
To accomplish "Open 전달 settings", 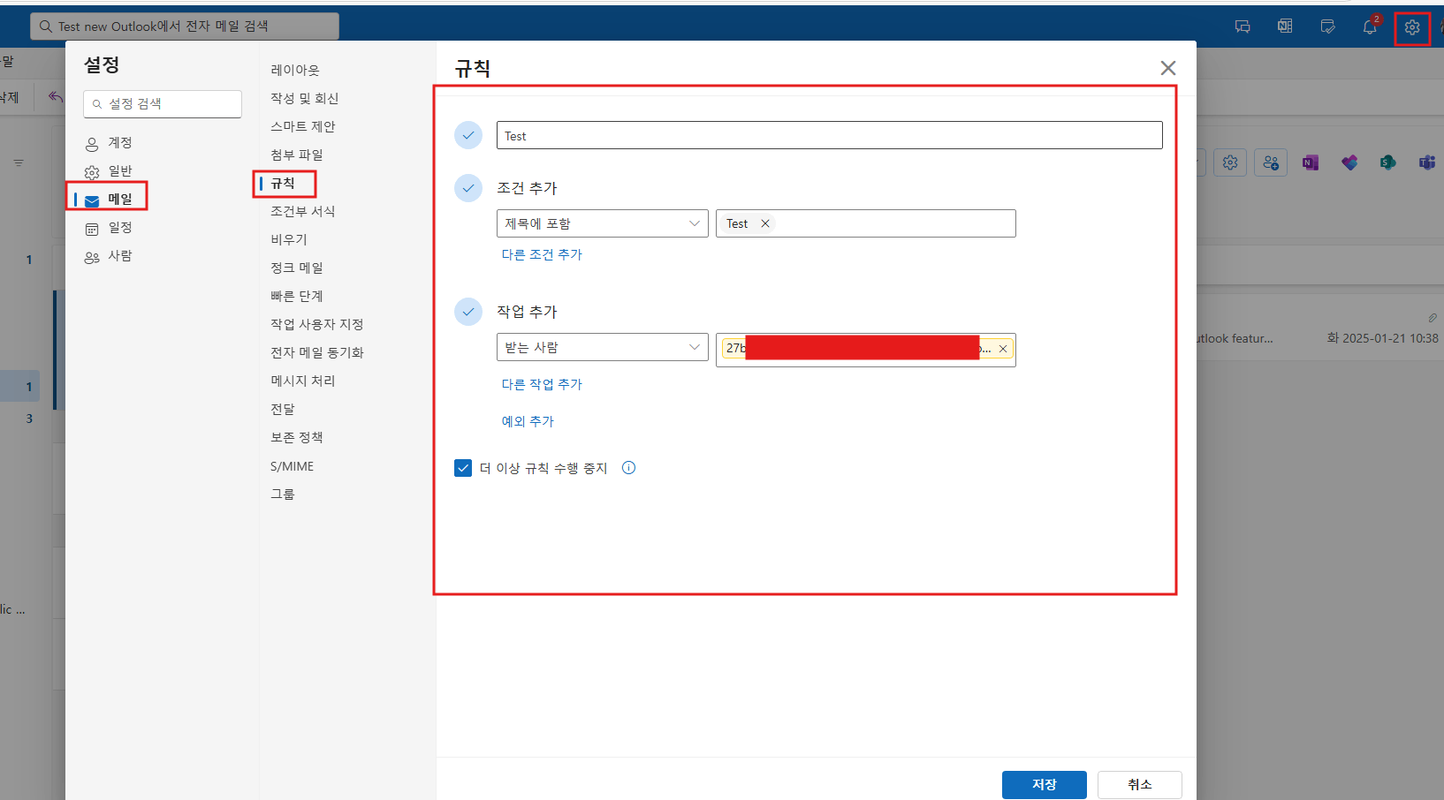I will (283, 409).
